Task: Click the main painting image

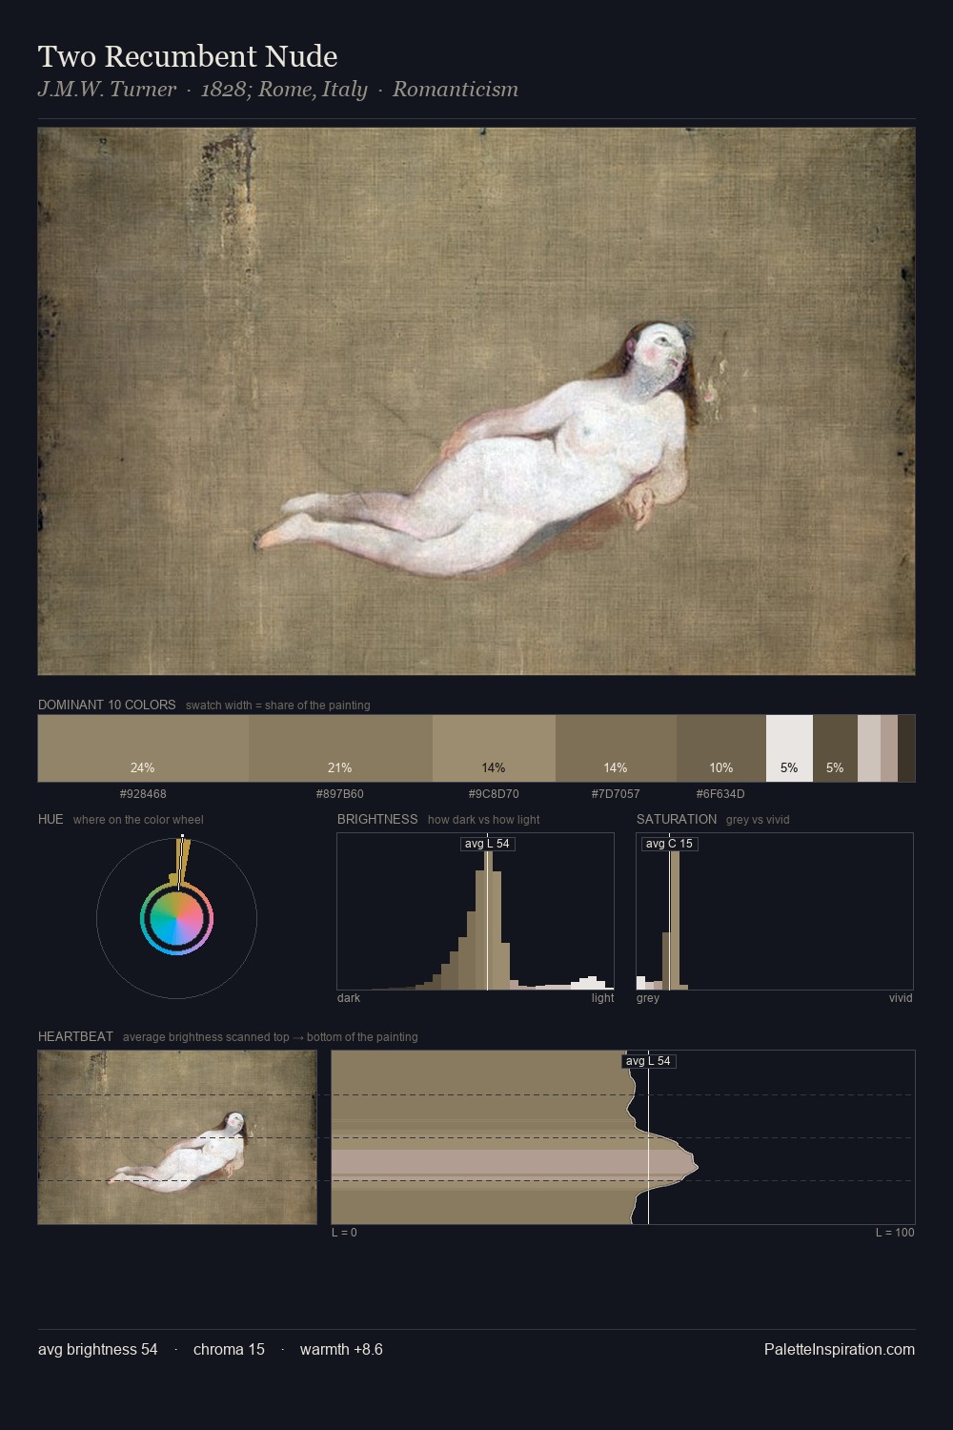Action: pos(476,401)
